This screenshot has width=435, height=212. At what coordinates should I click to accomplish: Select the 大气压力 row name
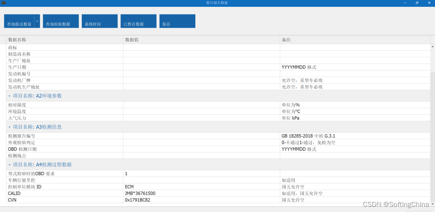tap(17, 118)
